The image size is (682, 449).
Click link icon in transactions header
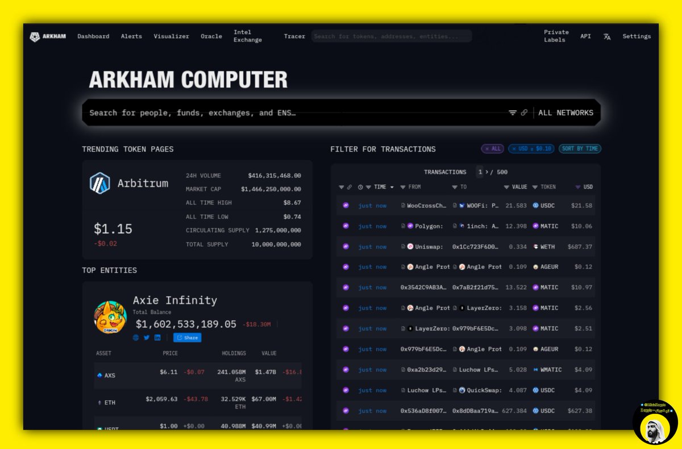(x=350, y=187)
